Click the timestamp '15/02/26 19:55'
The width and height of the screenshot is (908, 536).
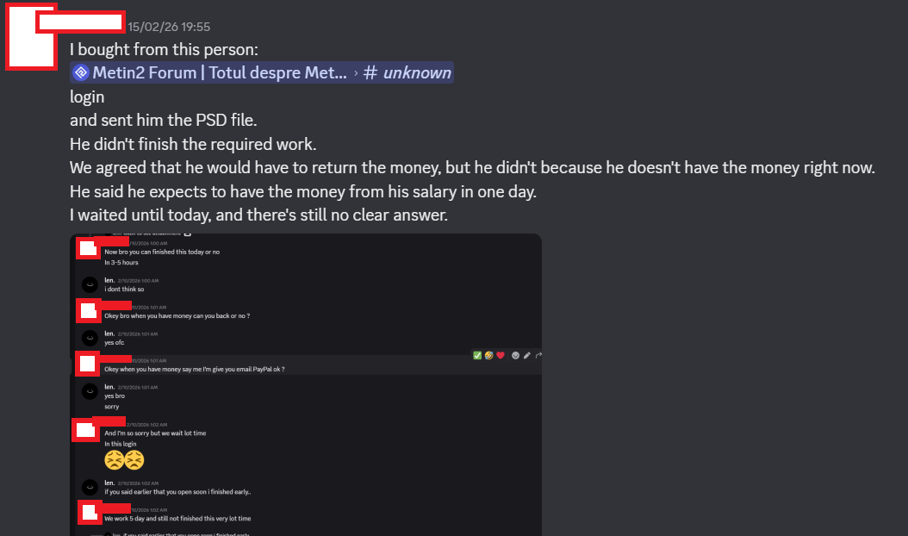pos(168,27)
